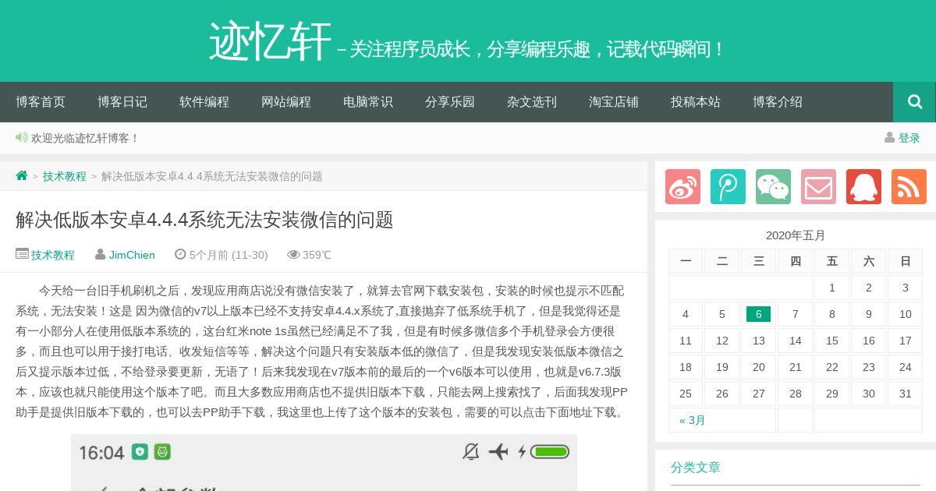Click the home icon in breadcrumb
This screenshot has width=936, height=491.
tap(22, 175)
